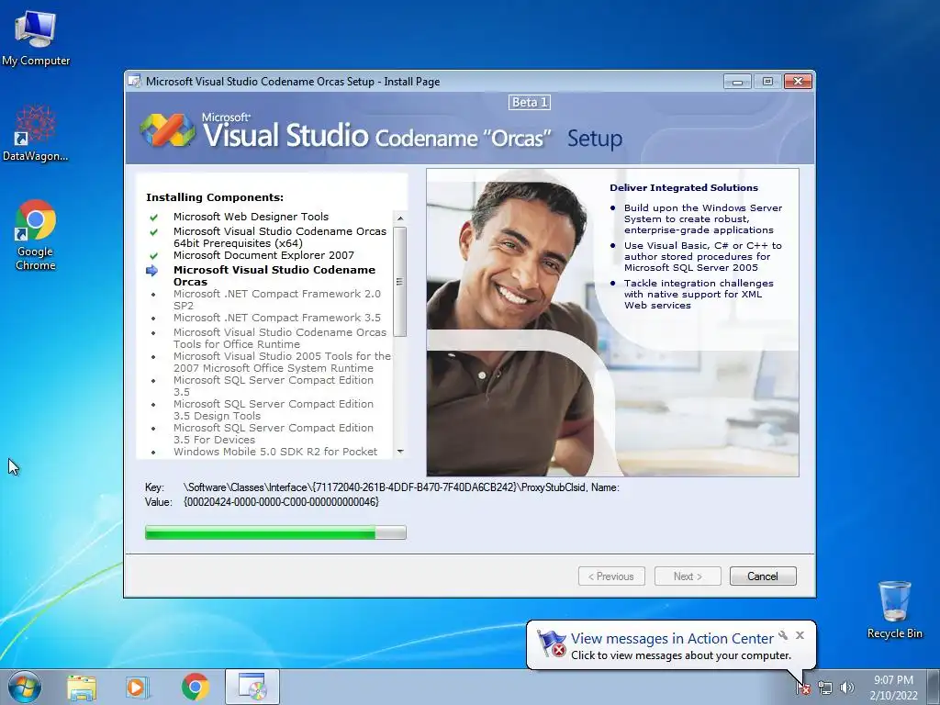Open the Windows Start menu orb
Image resolution: width=940 pixels, height=705 pixels.
tap(25, 687)
